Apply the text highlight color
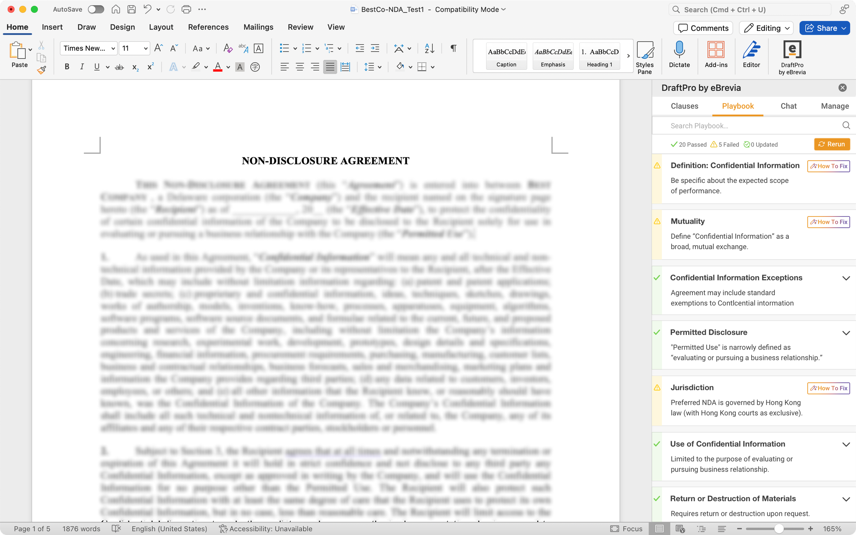 196,67
